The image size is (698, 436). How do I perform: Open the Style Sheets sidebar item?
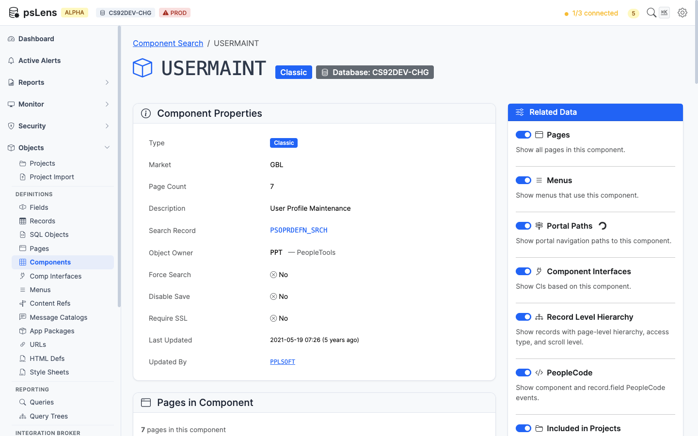[x=63, y=372]
